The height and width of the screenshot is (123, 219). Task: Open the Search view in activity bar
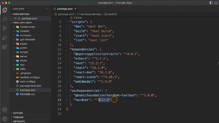(x=4, y=19)
